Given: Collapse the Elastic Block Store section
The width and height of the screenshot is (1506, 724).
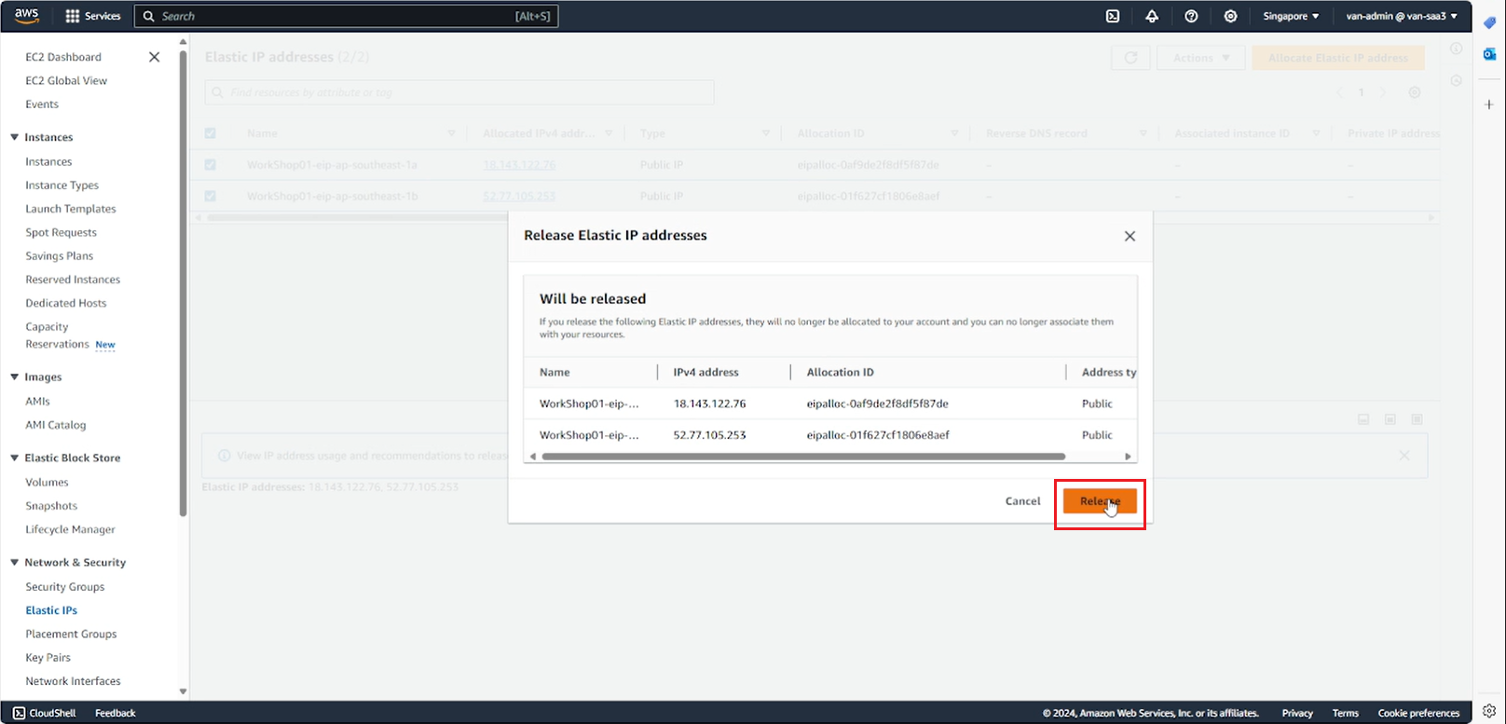Looking at the screenshot, I should (x=14, y=458).
